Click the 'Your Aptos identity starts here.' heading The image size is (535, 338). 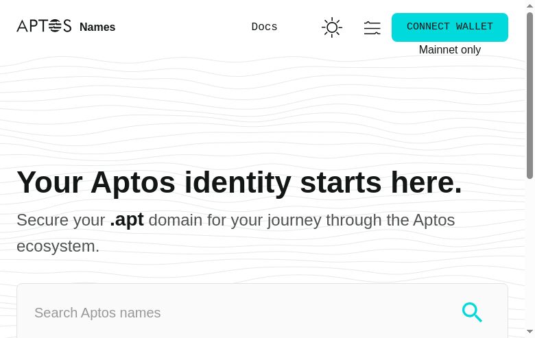point(239,182)
